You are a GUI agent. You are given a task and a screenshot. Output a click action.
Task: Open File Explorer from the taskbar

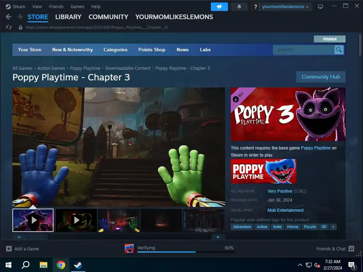[43, 265]
